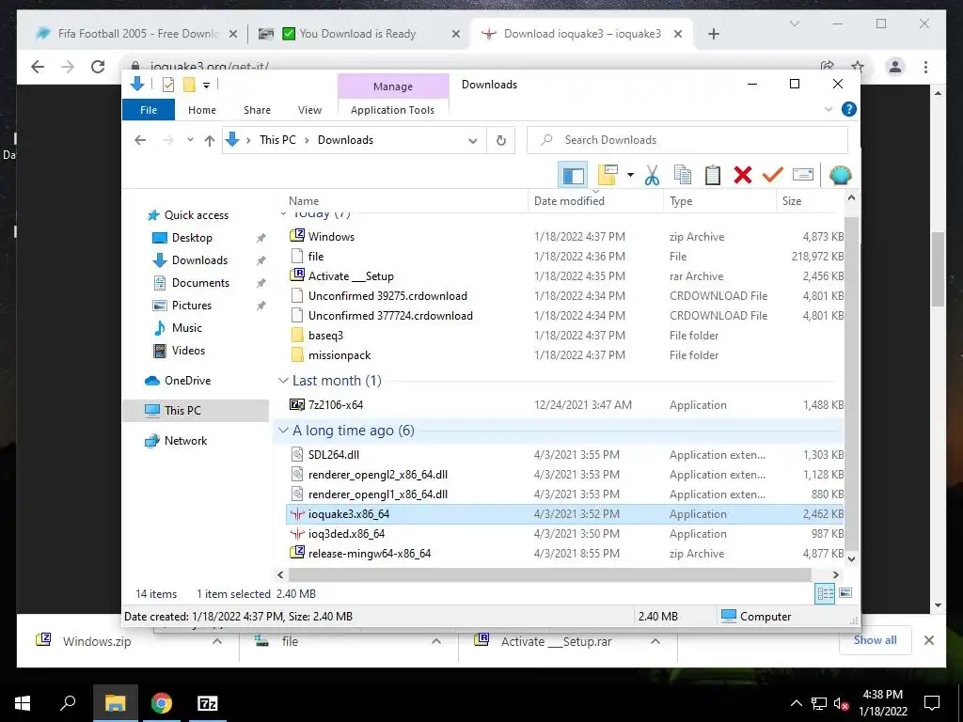Click the New folder quick access icon in title bar

tap(189, 85)
